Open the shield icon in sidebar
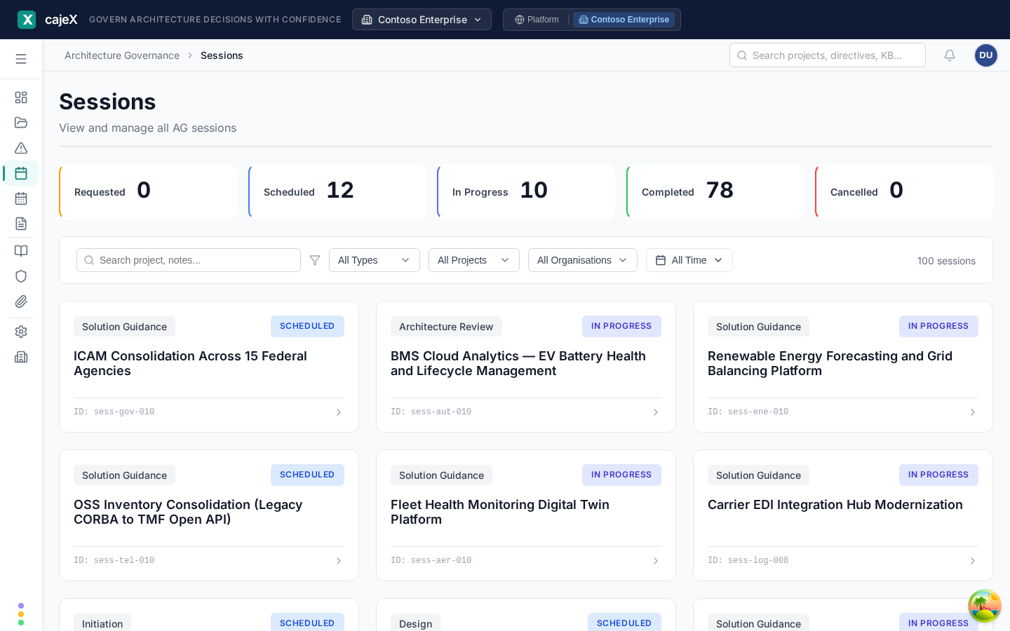 pyautogui.click(x=21, y=276)
